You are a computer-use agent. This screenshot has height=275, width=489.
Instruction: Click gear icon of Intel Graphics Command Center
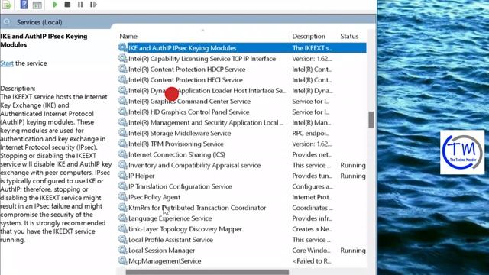122,101
